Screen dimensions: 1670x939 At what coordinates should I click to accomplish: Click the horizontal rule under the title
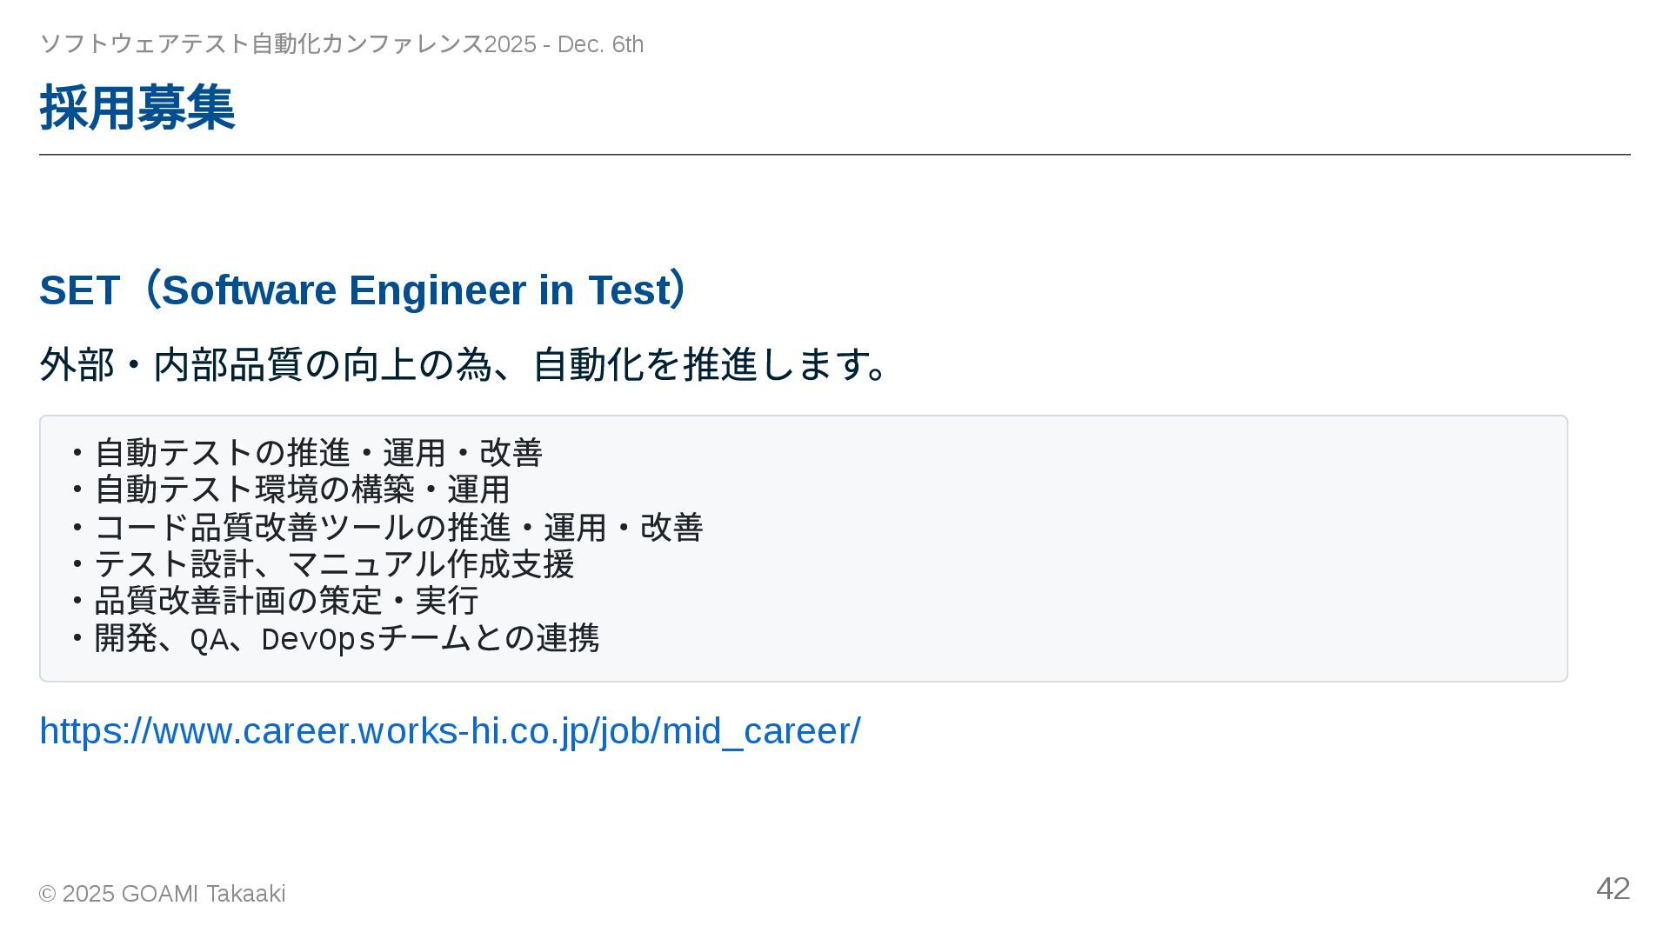(x=835, y=155)
